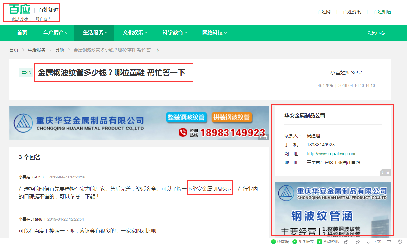407x245 pixels.
Task: Click the accelerator rocket icon in the status bar
Action: [358, 242]
